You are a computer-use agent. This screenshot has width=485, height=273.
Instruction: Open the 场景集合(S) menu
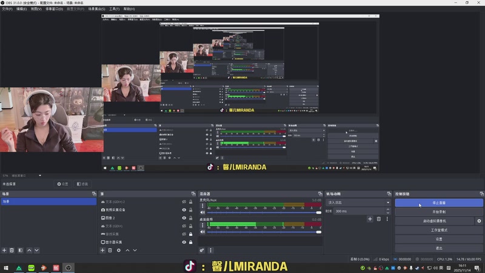96,9
